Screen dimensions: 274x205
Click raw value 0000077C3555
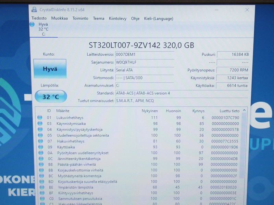tap(225, 141)
